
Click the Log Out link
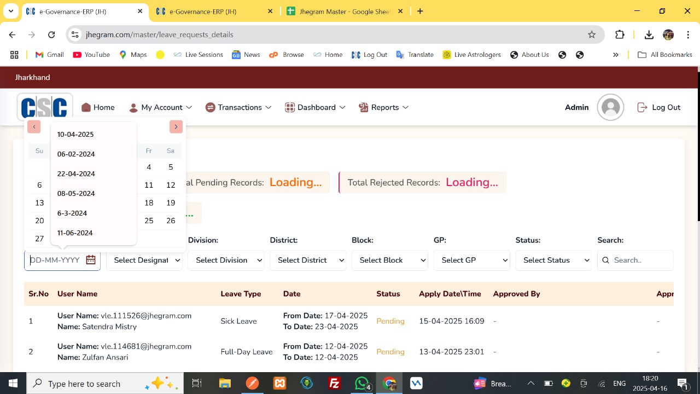coord(659,107)
